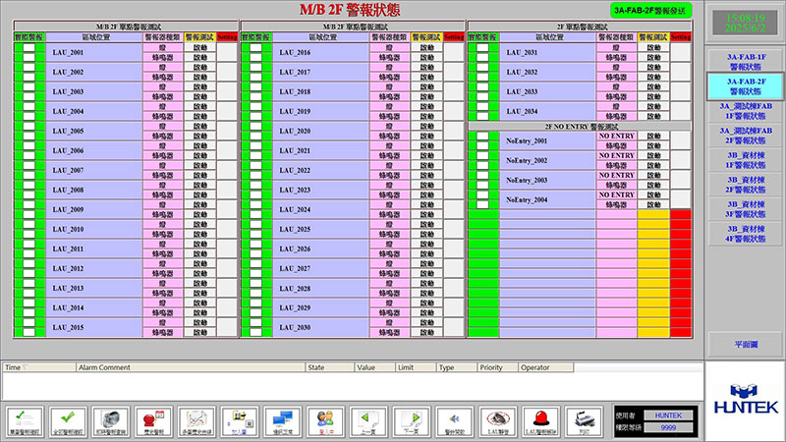The image size is (786, 442).
Task: Switch to 3B_資材棟 4F警報狀態 page
Action: [x=747, y=234]
